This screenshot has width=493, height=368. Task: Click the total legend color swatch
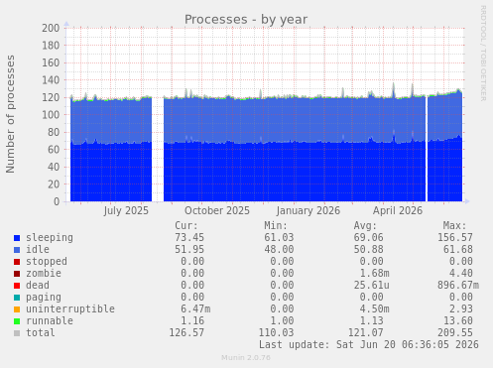(x=17, y=333)
